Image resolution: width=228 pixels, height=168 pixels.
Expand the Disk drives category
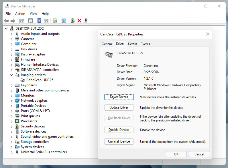point(11,49)
